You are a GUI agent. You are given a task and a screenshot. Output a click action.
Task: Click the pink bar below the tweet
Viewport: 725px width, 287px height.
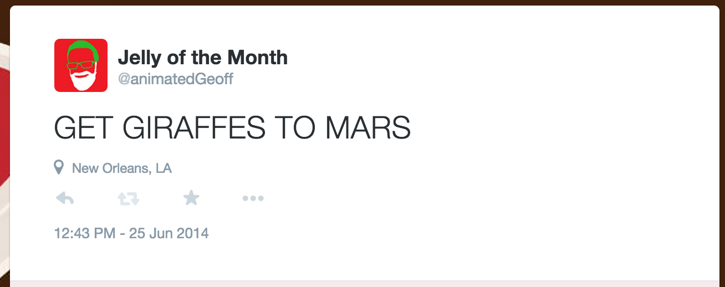click(x=366, y=284)
